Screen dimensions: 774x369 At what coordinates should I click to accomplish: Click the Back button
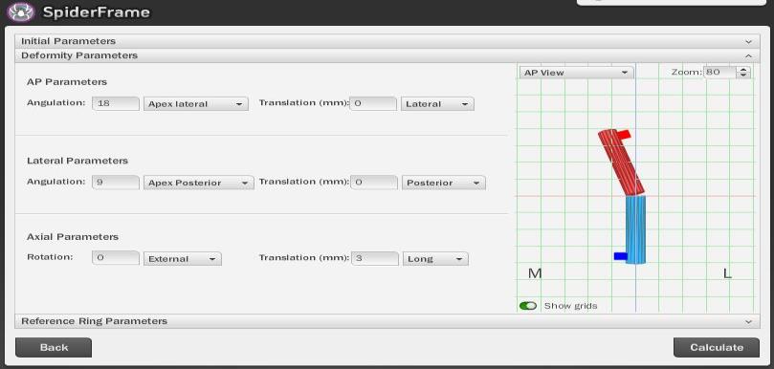[x=54, y=347]
